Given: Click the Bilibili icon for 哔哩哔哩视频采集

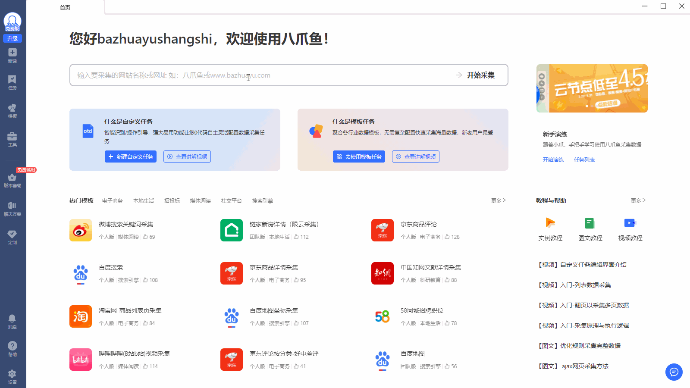Looking at the screenshot, I should (81, 360).
